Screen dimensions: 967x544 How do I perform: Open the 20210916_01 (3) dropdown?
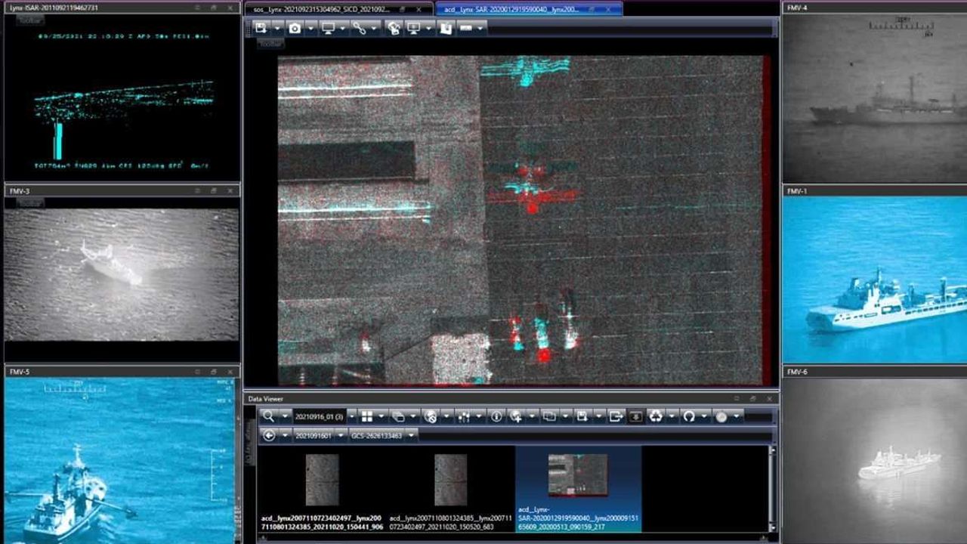click(x=351, y=416)
